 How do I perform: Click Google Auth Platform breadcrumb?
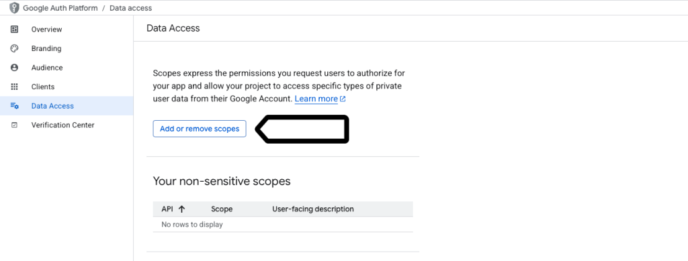coord(60,8)
